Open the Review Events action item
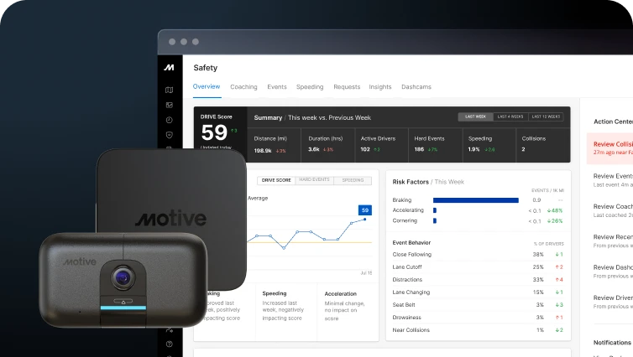The width and height of the screenshot is (633, 357). [612, 179]
